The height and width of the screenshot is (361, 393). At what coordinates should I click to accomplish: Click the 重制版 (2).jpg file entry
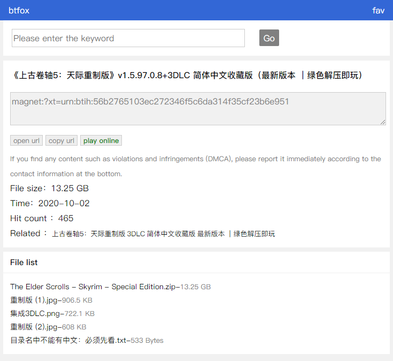[x=48, y=327]
